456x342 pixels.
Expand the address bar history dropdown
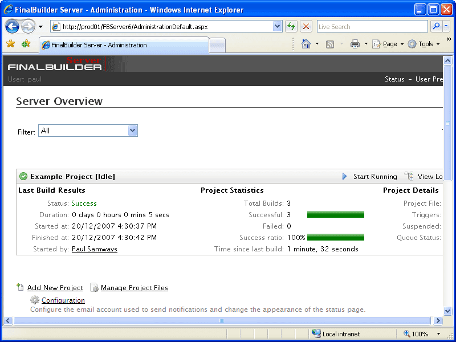[278, 27]
